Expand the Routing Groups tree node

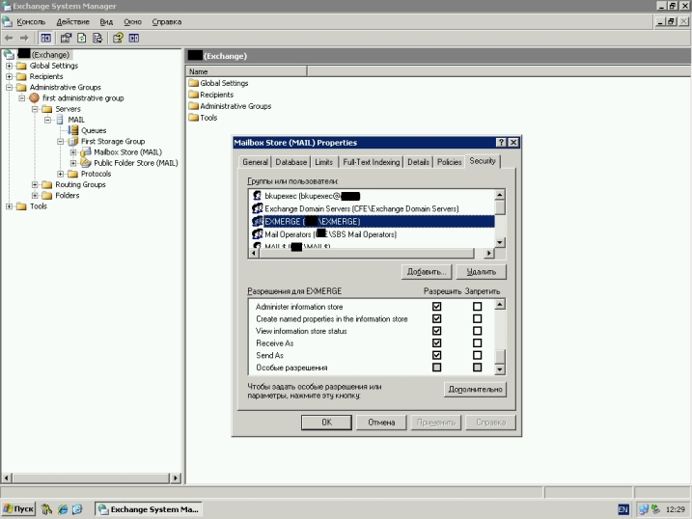click(x=35, y=185)
